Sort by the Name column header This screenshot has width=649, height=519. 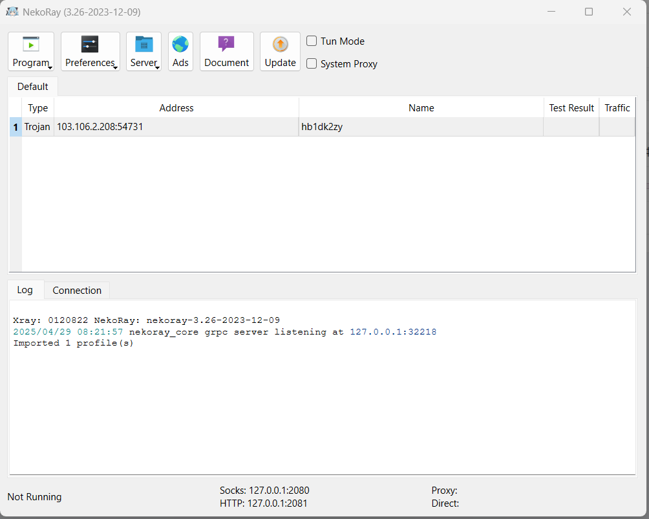[421, 108]
